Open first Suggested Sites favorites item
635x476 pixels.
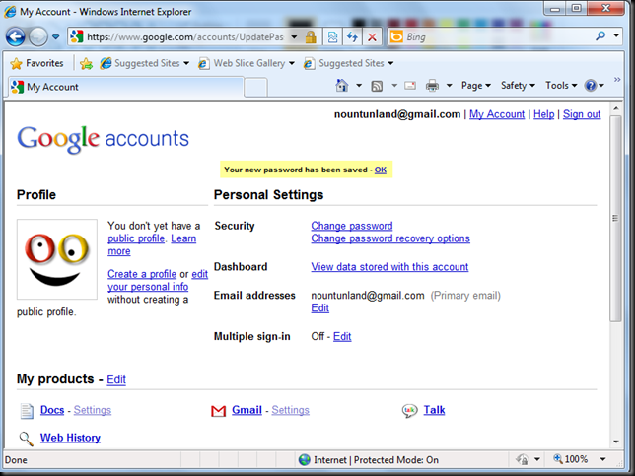pyautogui.click(x=145, y=63)
